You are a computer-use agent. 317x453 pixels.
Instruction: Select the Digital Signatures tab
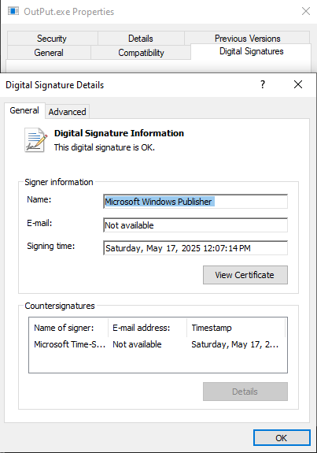251,51
